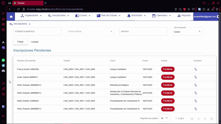
Task: Click action icon for Junior Cabral row
Action: click(195, 77)
